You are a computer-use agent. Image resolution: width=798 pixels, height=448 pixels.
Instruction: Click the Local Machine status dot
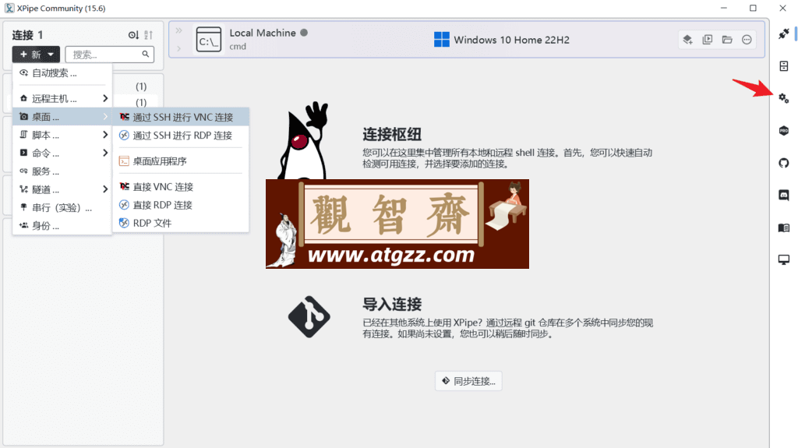304,33
